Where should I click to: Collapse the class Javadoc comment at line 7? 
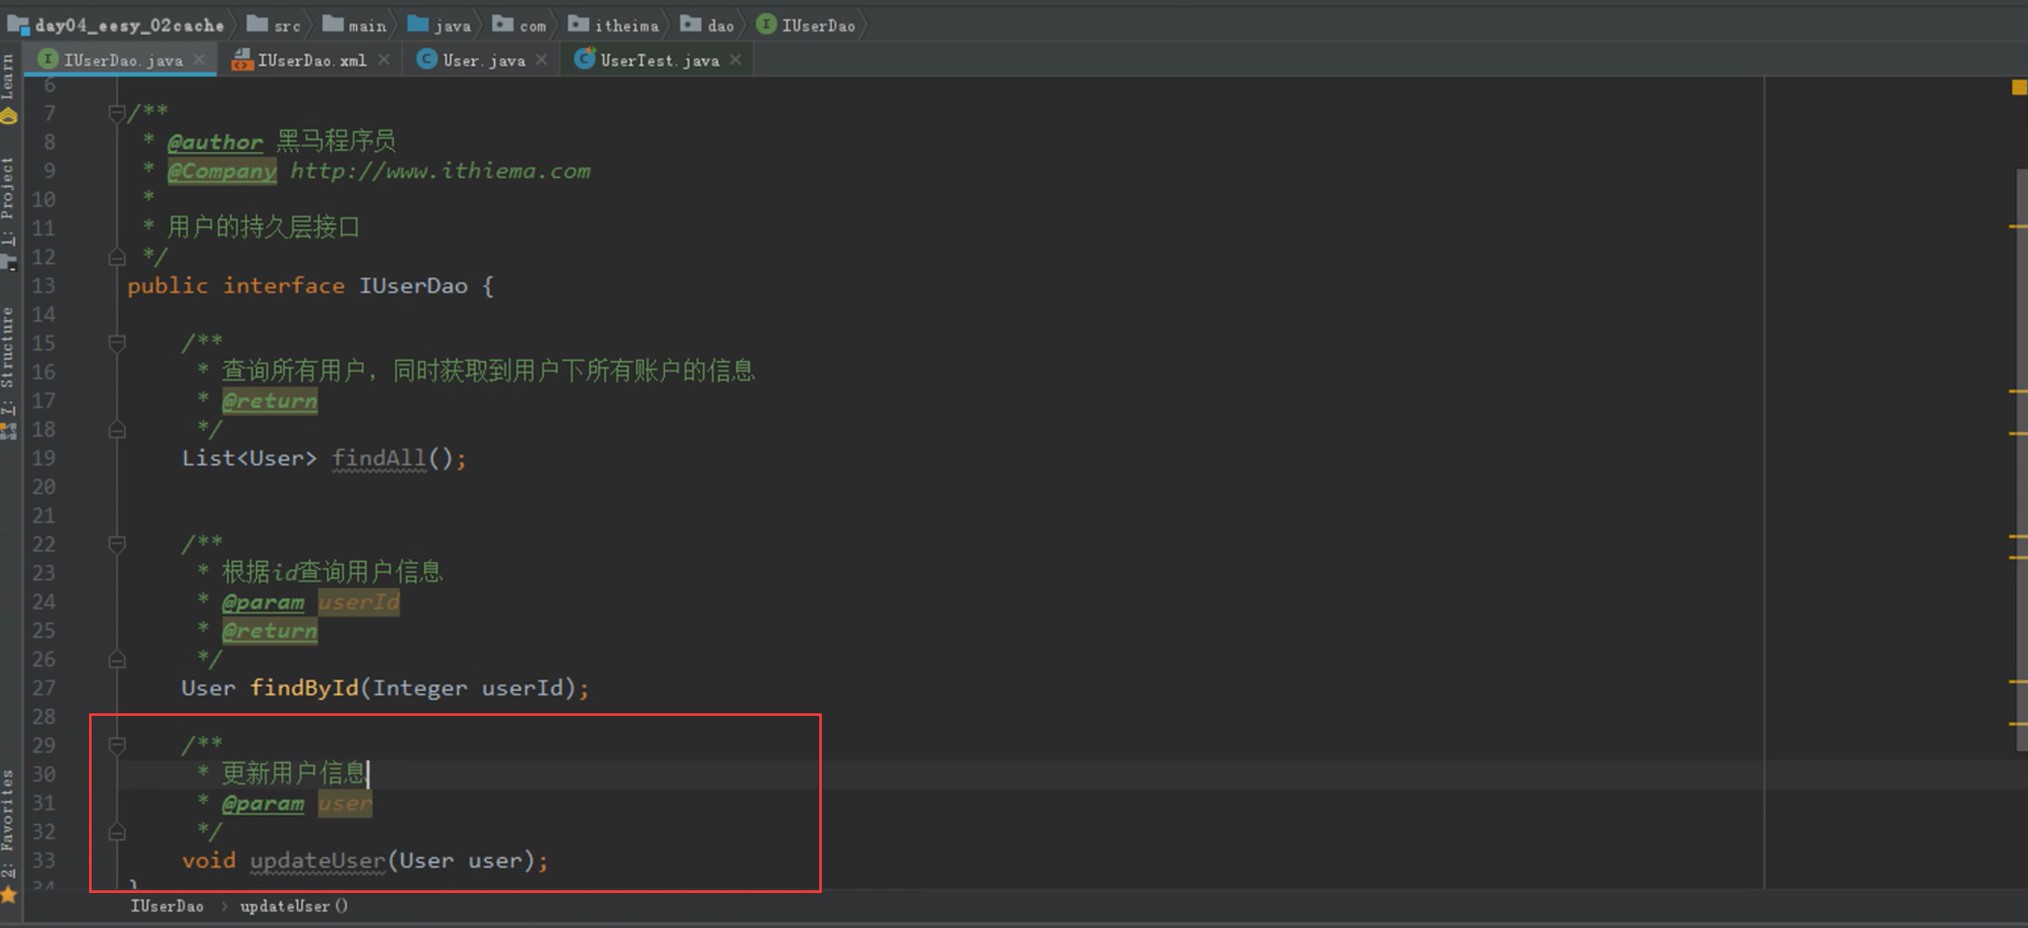point(117,113)
